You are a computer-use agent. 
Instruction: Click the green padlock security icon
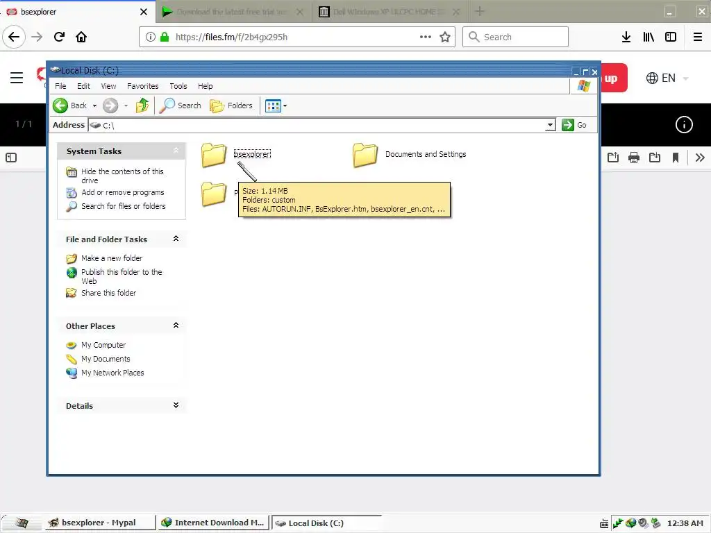[x=165, y=37]
